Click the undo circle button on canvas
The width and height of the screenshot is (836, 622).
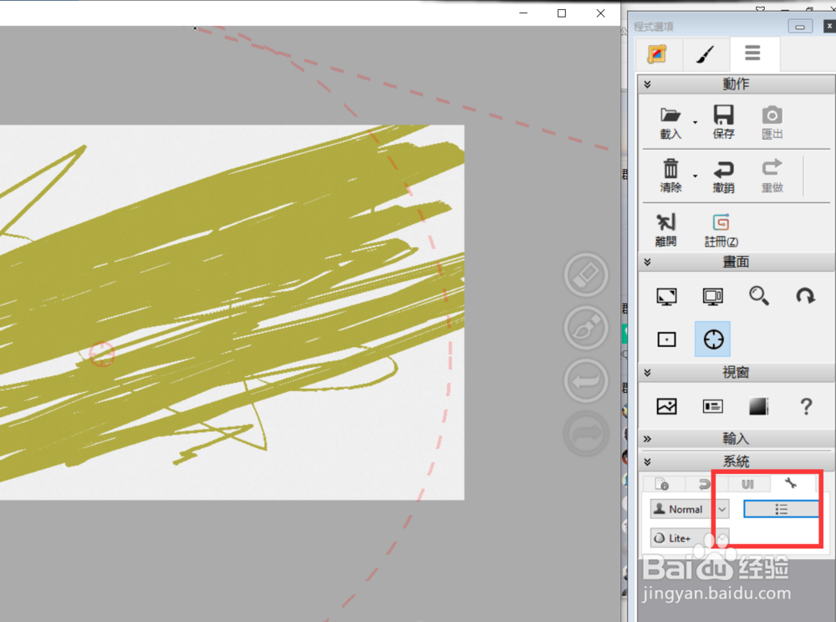point(586,380)
